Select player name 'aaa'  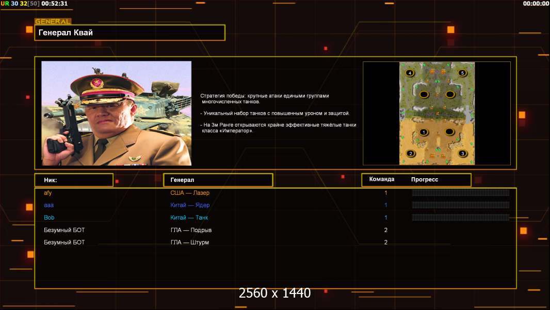pos(48,205)
